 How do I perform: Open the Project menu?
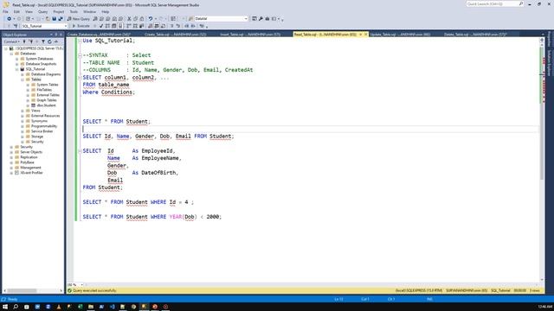pos(59,11)
